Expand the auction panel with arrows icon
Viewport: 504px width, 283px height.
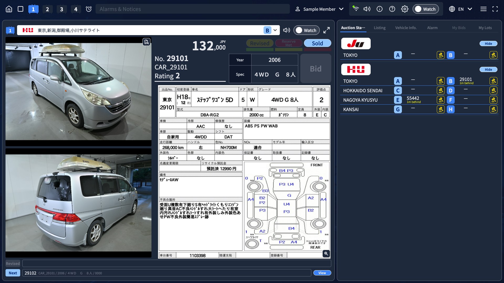point(327,30)
